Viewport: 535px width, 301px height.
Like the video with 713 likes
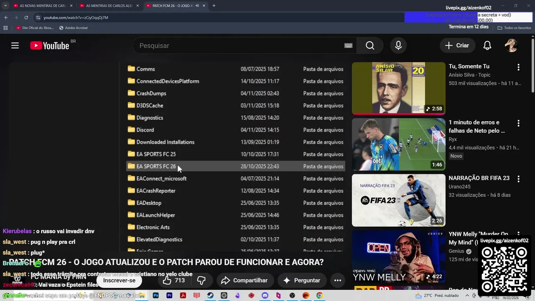174,281
